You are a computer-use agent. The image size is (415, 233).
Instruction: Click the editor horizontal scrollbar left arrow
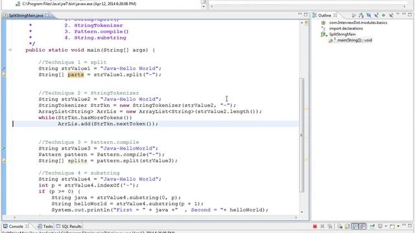(x=14, y=217)
